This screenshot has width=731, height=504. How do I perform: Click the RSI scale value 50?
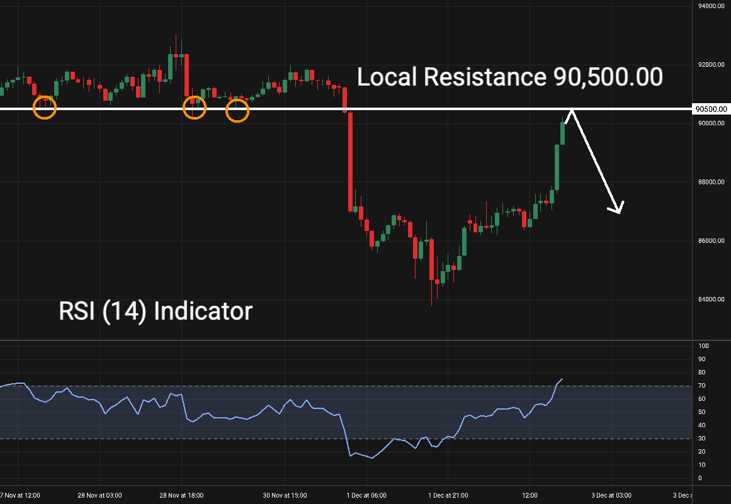(702, 412)
